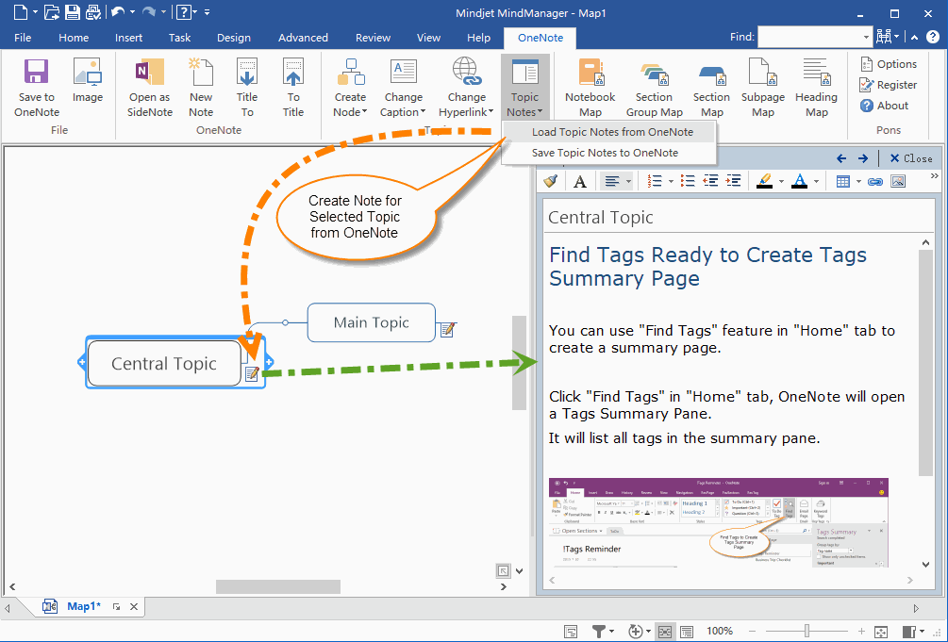Insert table in topic notes
The width and height of the screenshot is (948, 642).
[x=842, y=181]
